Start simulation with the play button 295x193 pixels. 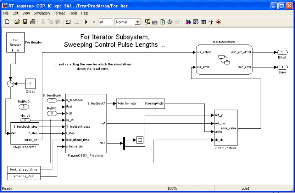pos(87,22)
